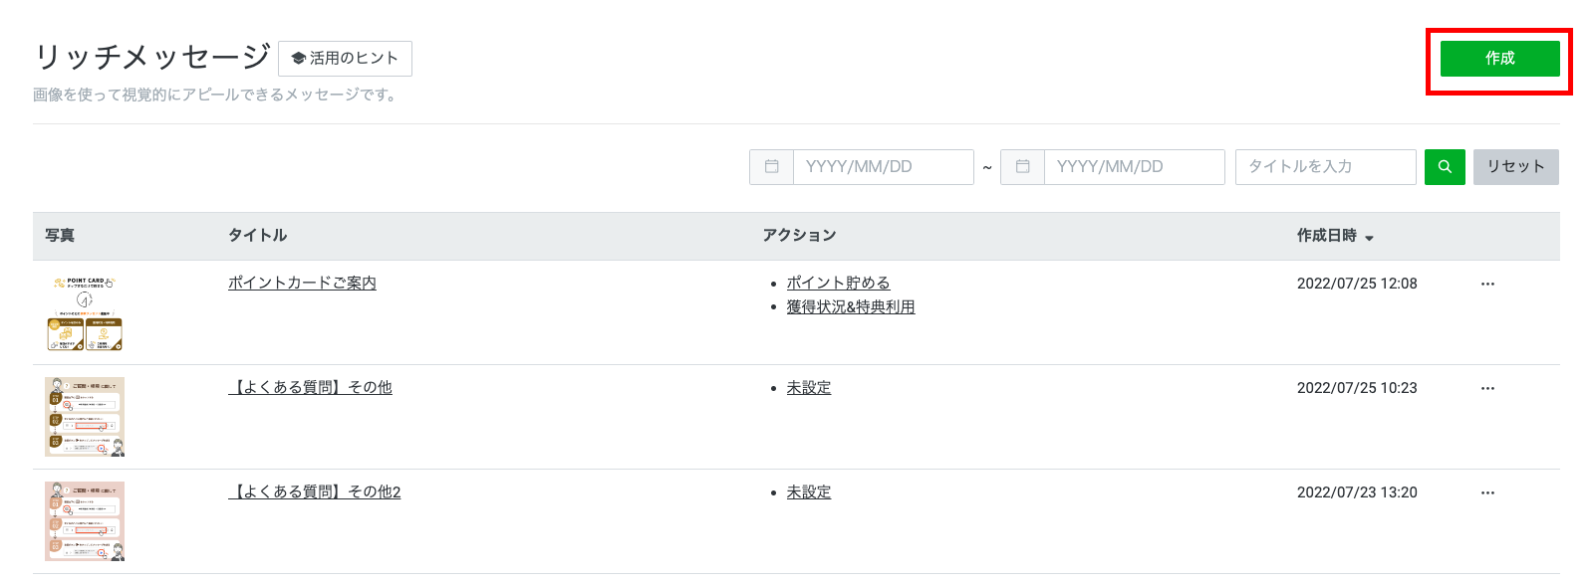Click the リセット button
The width and height of the screenshot is (1594, 586).
pos(1515,167)
